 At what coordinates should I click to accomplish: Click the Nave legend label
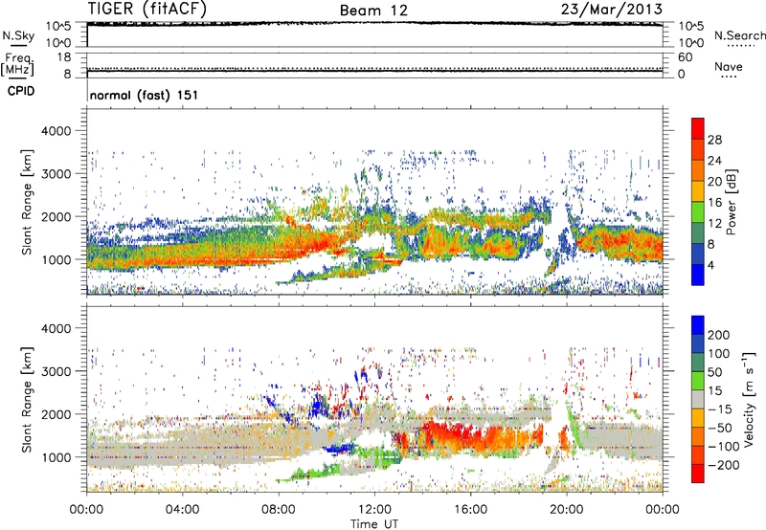pos(728,66)
